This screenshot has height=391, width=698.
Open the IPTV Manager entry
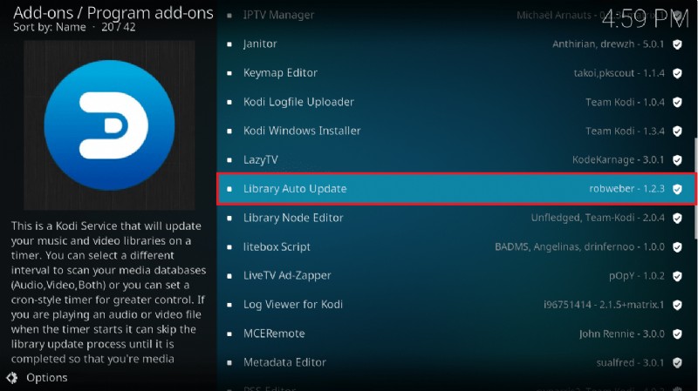click(x=455, y=15)
